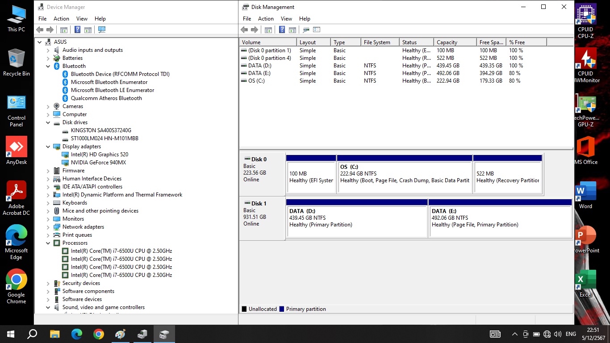The image size is (610, 343).
Task: Select Qualcomm Atheros Bluetooth device
Action: tap(106, 98)
